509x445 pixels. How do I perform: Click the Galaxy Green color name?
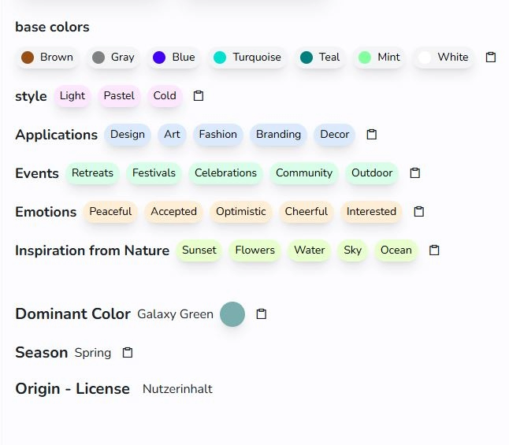[x=175, y=314]
